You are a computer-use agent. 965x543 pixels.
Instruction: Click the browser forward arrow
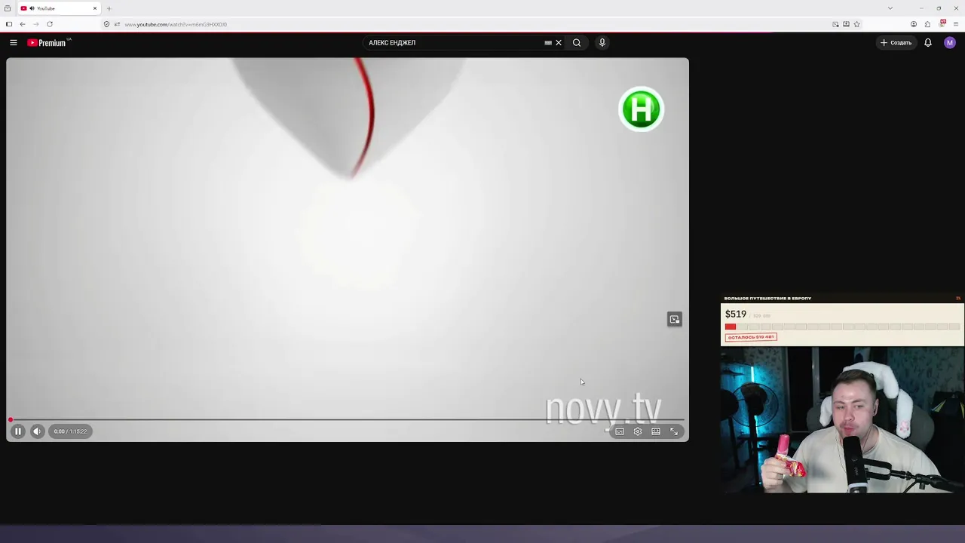pos(35,24)
